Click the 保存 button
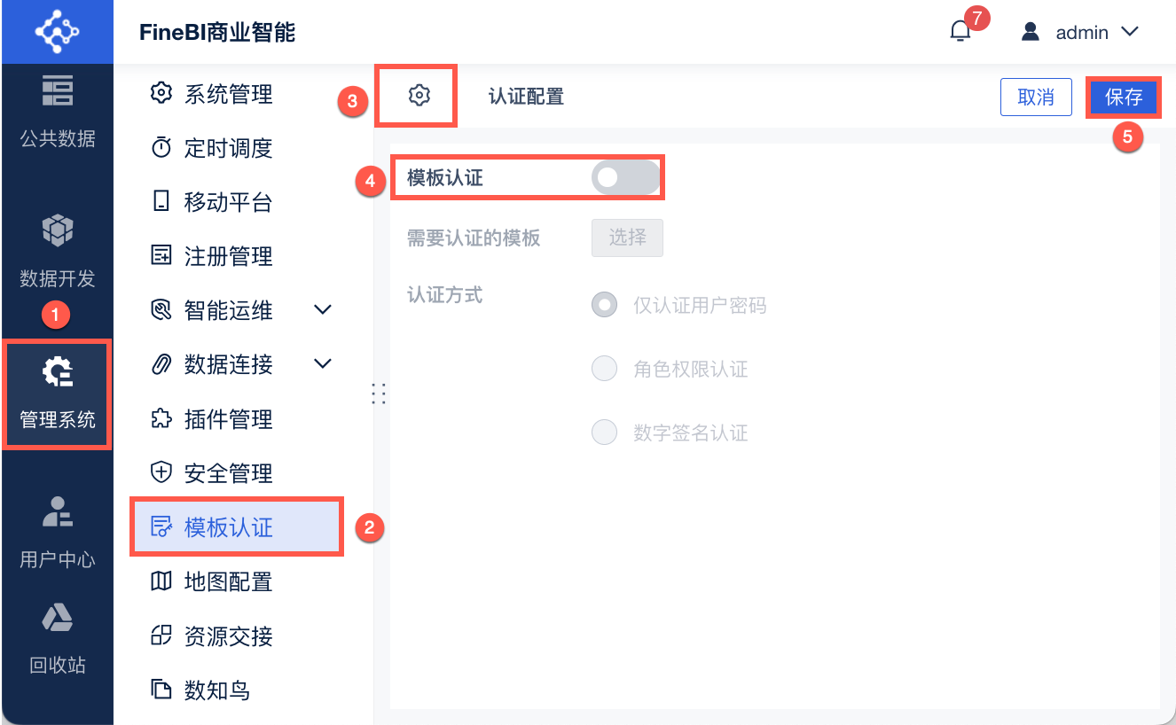This screenshot has width=1176, height=725. coord(1124,97)
